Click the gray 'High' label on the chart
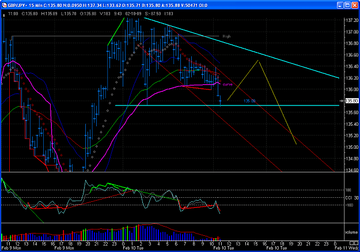The height and width of the screenshot is (252, 360). 226,36
